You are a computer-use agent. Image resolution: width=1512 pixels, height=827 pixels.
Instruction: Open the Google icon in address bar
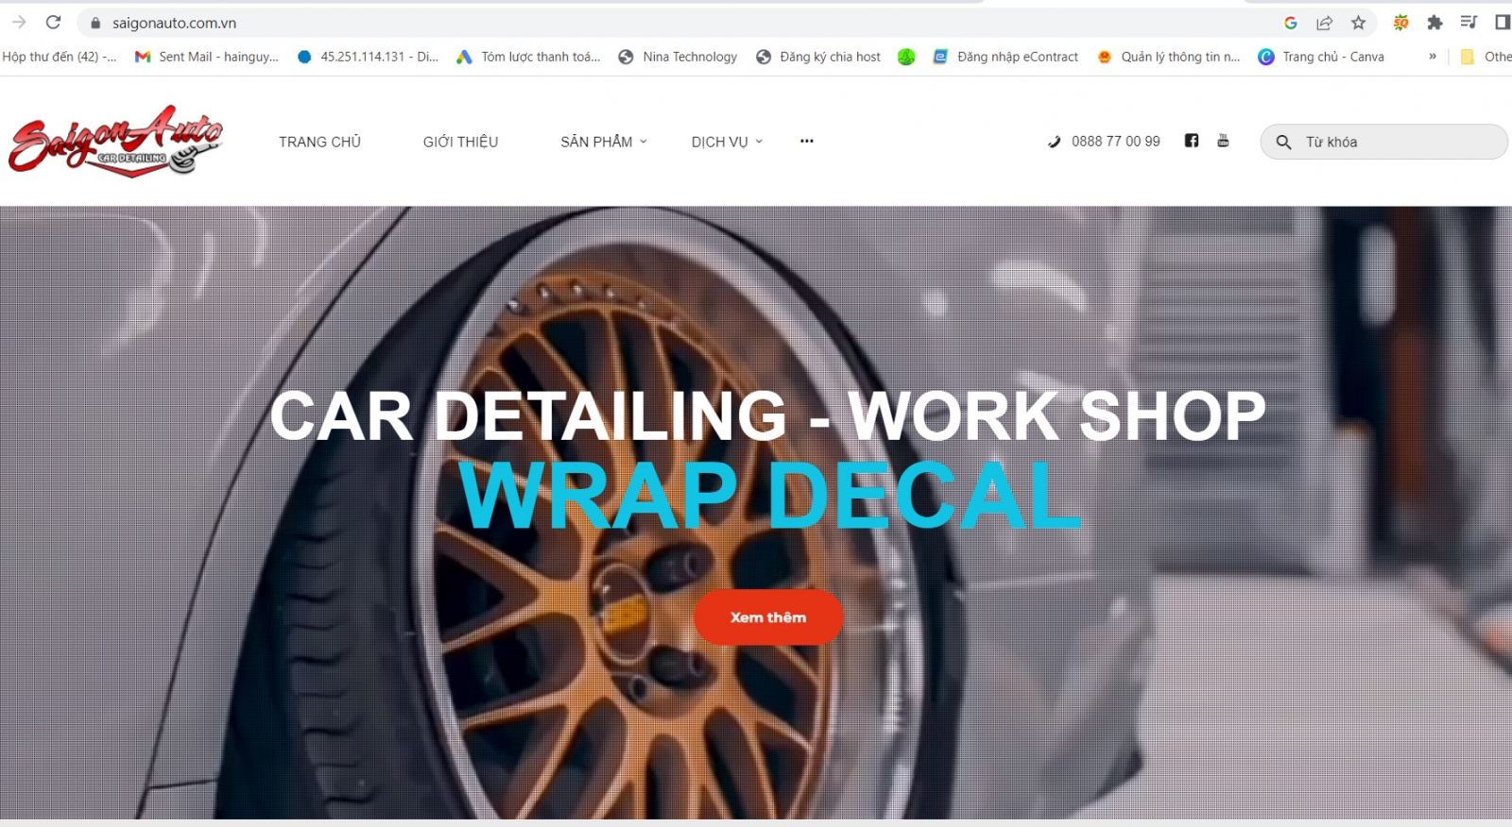[1290, 23]
